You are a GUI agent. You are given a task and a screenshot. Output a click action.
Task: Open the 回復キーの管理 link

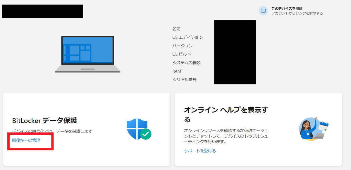click(x=26, y=140)
